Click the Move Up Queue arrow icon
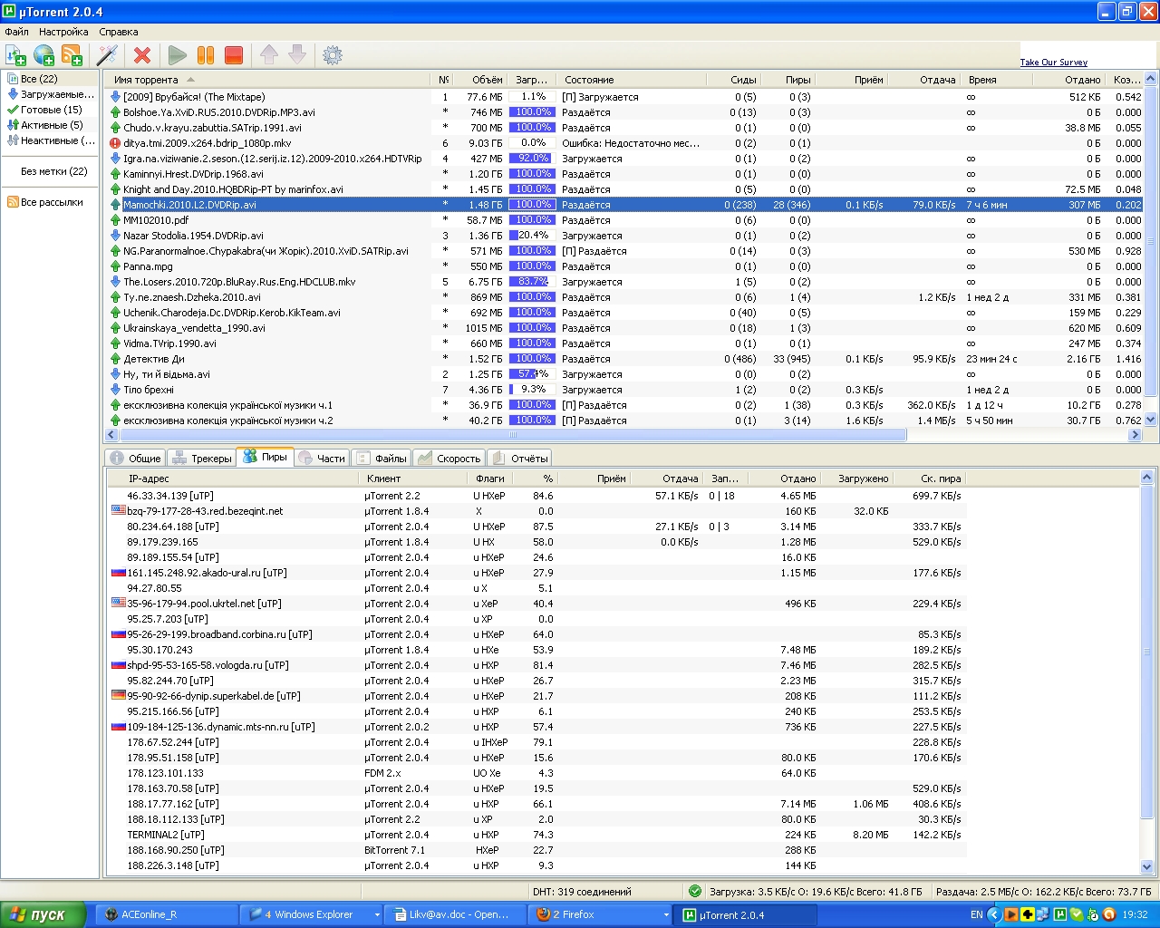Screen dimensions: 1160x928 pos(269,55)
